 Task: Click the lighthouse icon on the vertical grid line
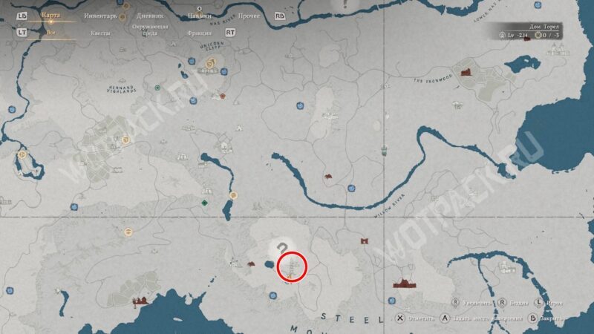click(384, 151)
